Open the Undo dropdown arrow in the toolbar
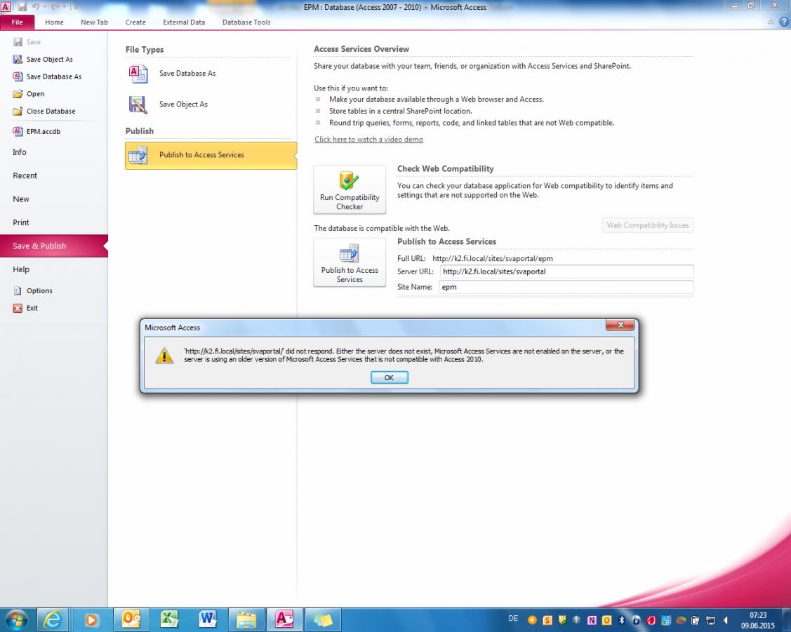The image size is (791, 632). tap(44, 6)
